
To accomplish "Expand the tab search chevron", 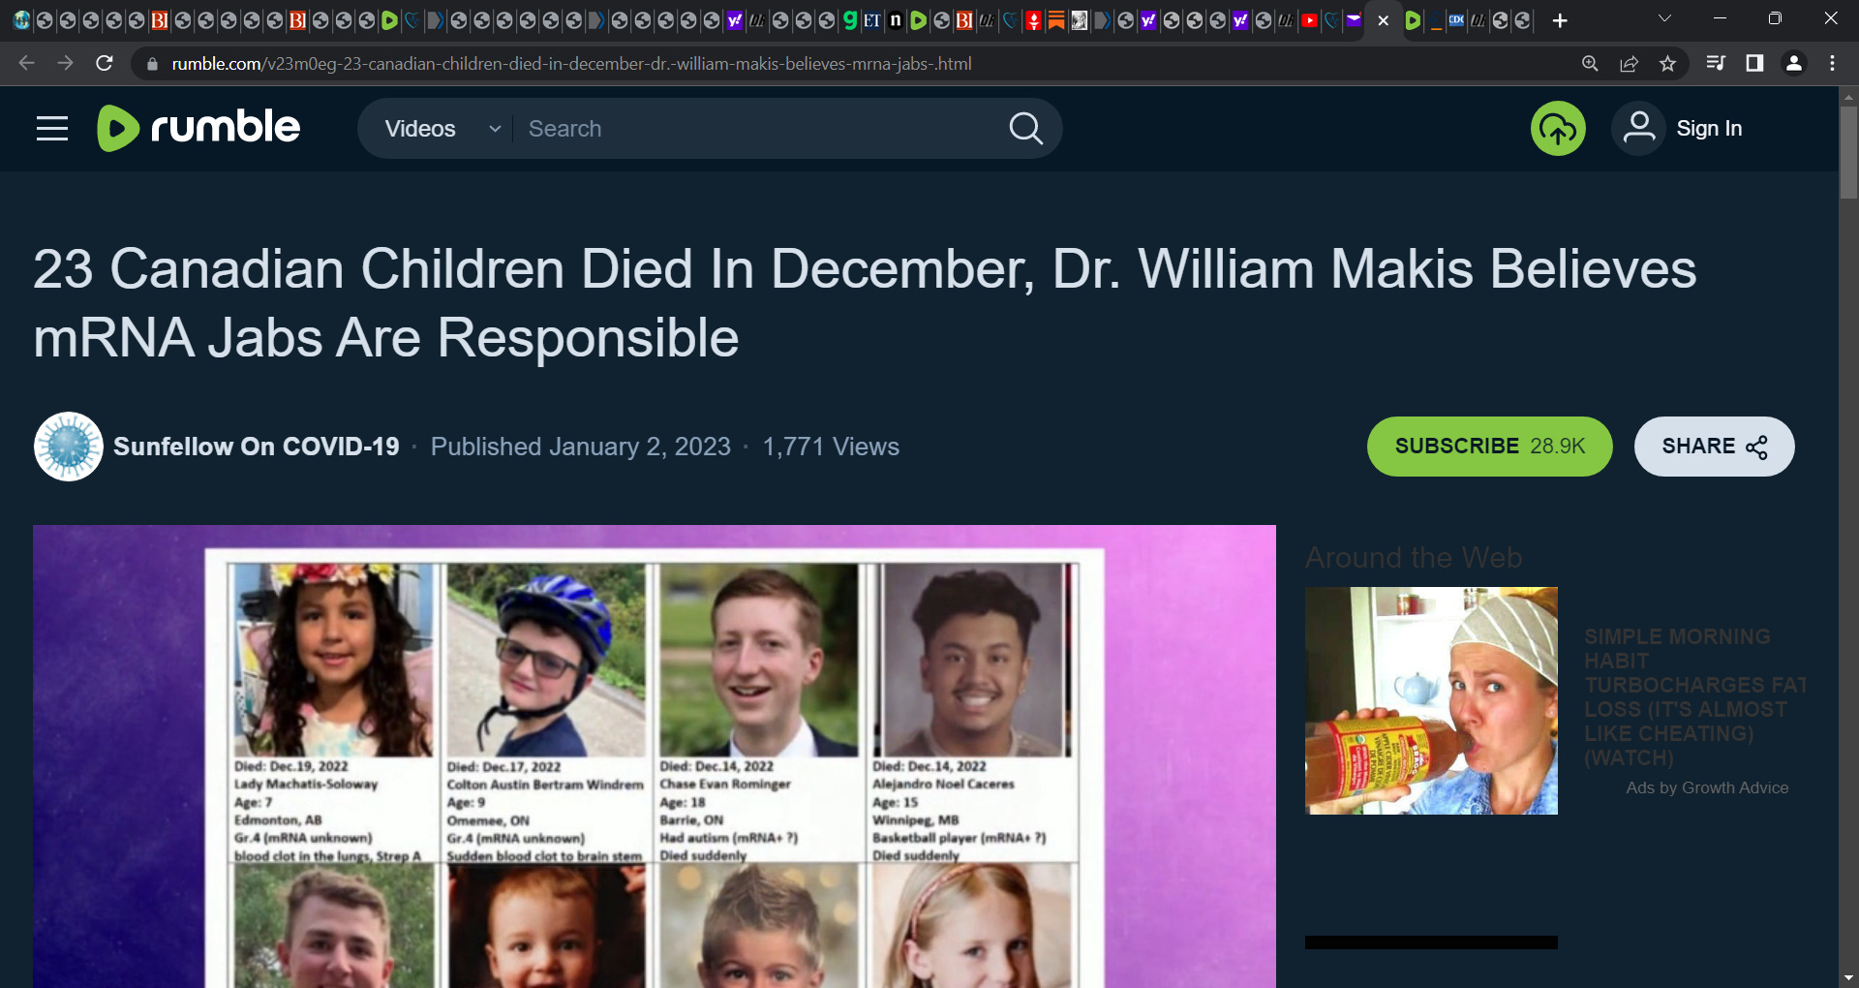I will (1664, 19).
